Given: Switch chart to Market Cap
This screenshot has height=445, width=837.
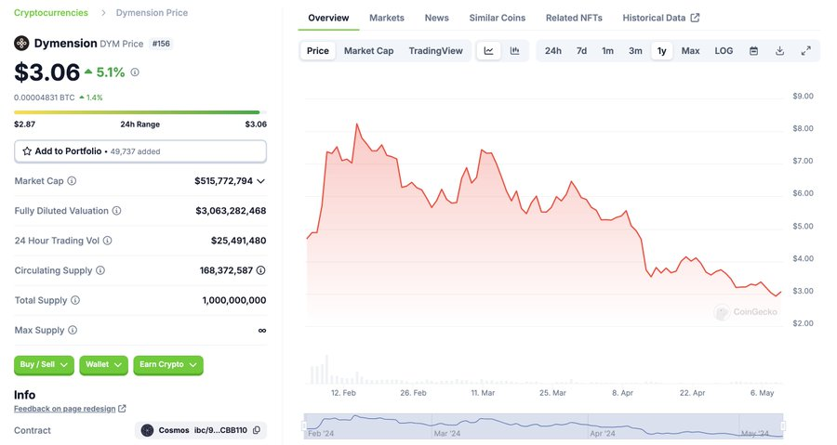Looking at the screenshot, I should tap(368, 50).
